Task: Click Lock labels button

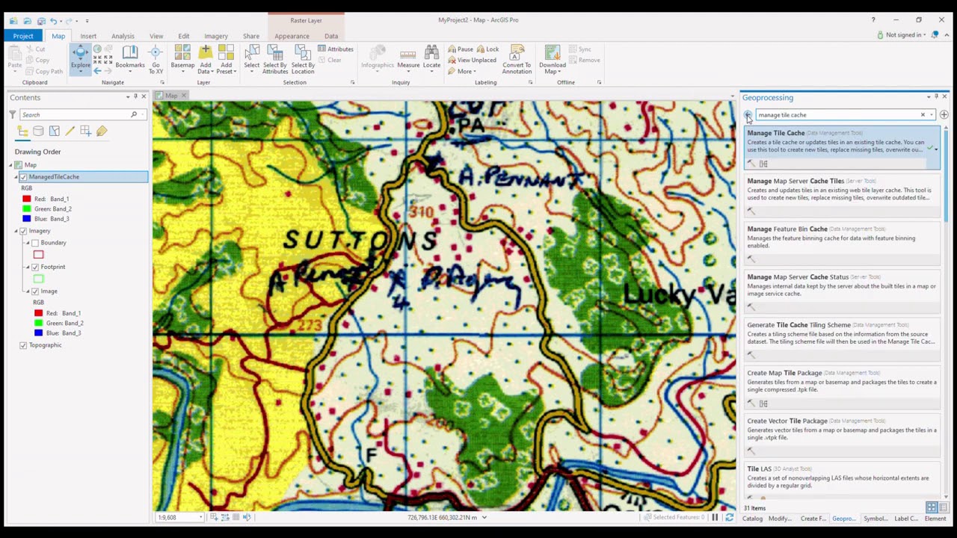Action: [488, 49]
